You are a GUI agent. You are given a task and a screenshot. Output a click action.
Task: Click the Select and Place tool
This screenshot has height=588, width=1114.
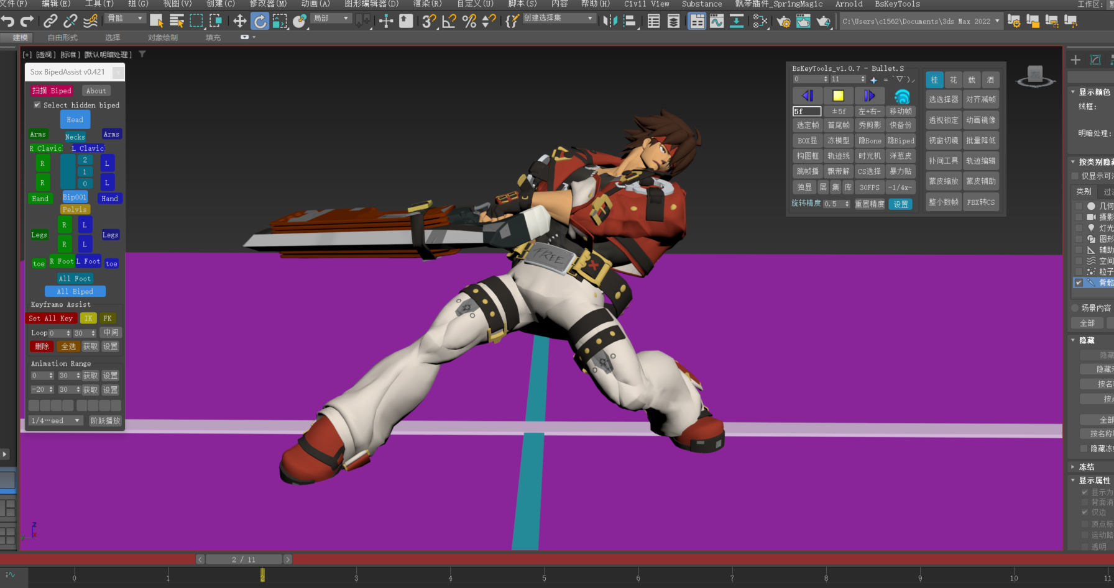pyautogui.click(x=300, y=21)
